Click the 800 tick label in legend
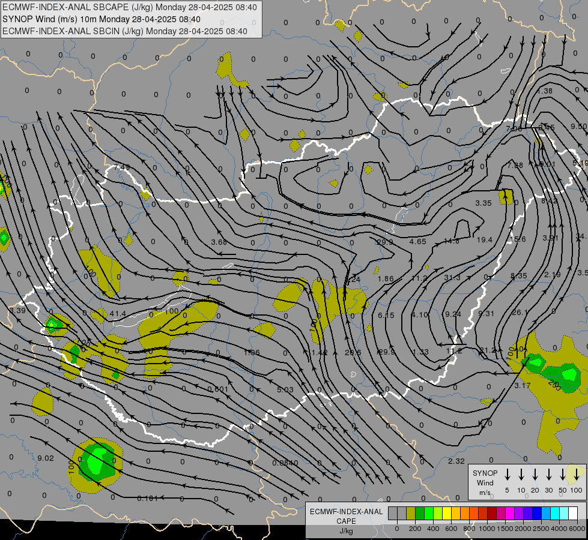This screenshot has width=588, height=540. click(x=469, y=529)
